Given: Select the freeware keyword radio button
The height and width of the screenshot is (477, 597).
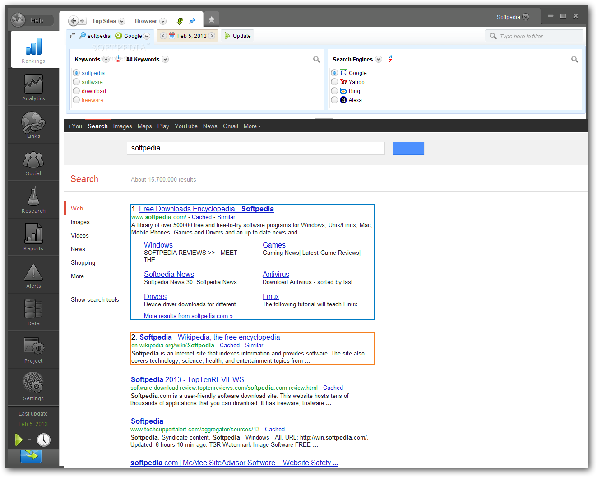Looking at the screenshot, I should pos(76,100).
